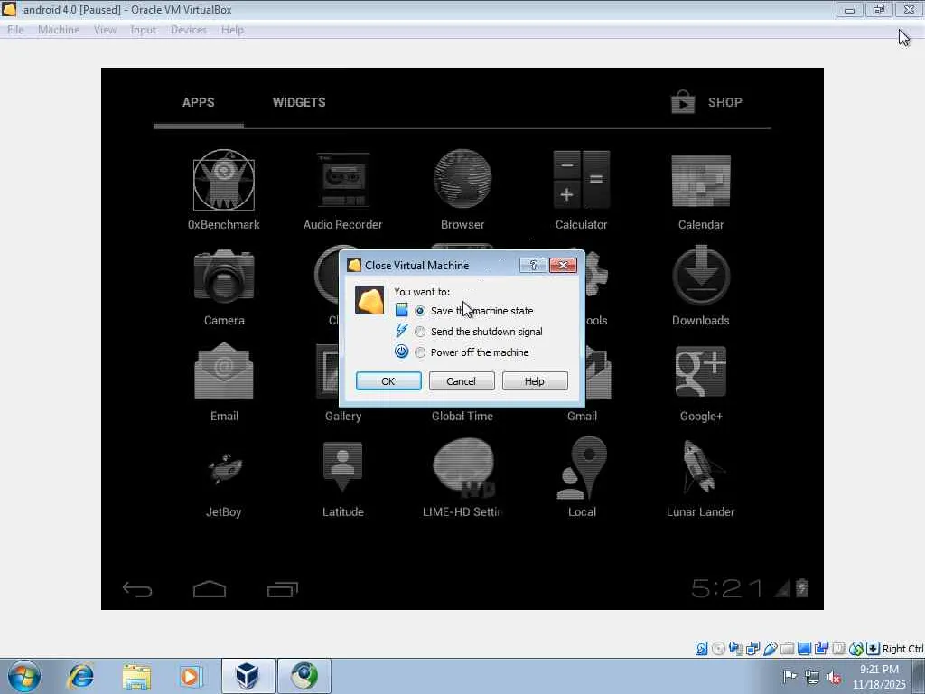Tap the Android recent apps button
Viewport: 925px width, 694px height.
[x=283, y=589]
